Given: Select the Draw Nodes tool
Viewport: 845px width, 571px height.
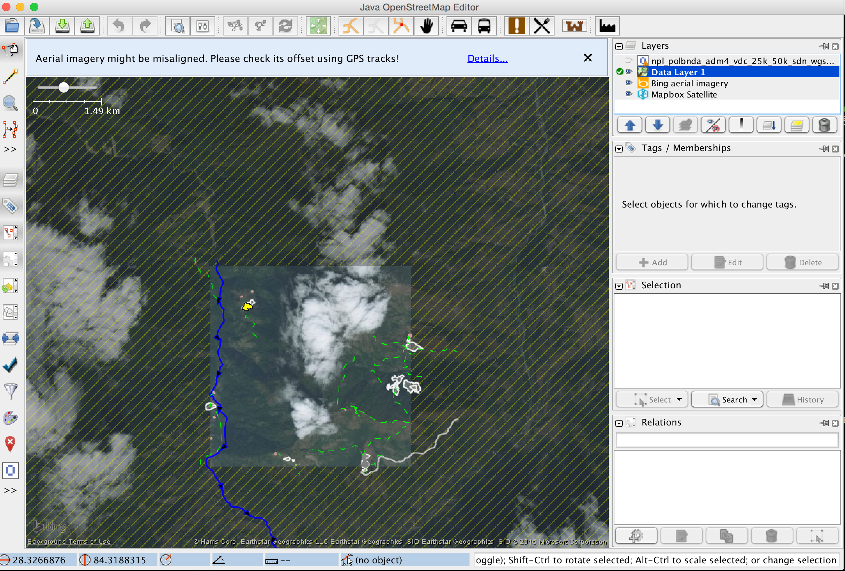Looking at the screenshot, I should pos(9,76).
